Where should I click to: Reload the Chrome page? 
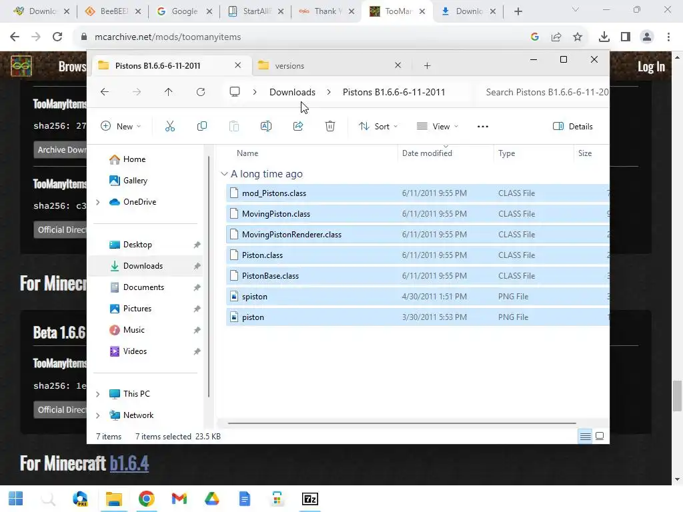coord(57,37)
